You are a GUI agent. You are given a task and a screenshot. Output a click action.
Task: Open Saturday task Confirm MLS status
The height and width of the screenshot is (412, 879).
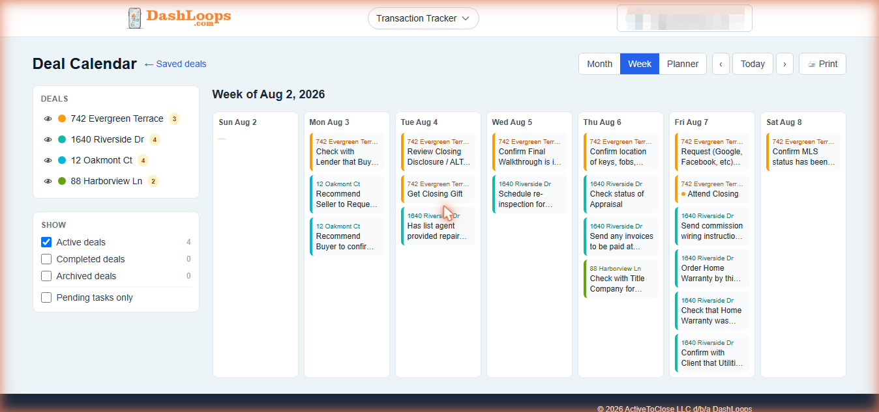coord(803,152)
